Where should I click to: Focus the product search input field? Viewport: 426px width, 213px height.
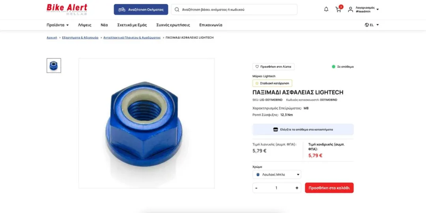coord(234,9)
